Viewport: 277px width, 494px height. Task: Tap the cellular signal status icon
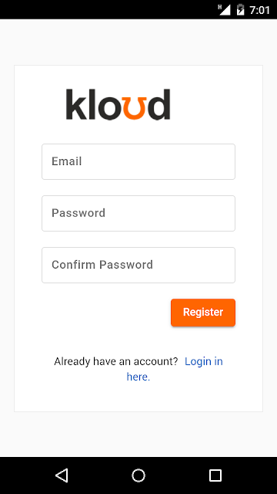click(x=224, y=10)
